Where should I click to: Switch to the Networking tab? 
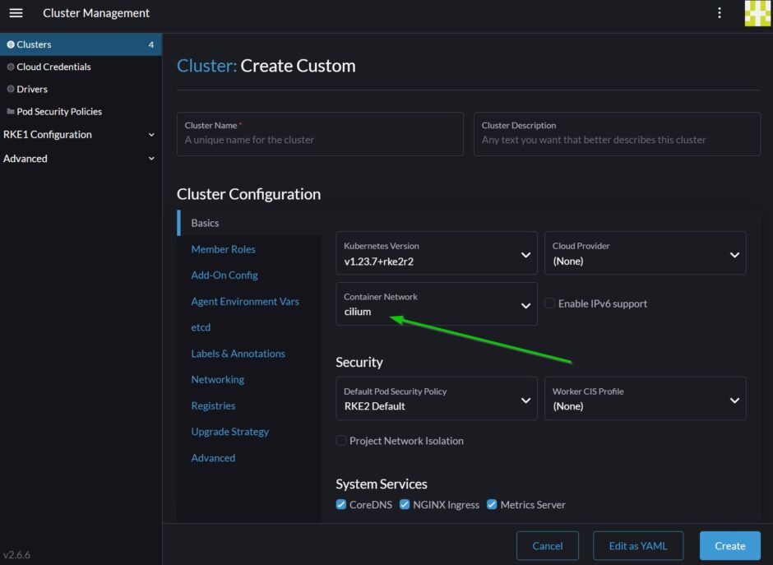click(x=217, y=380)
